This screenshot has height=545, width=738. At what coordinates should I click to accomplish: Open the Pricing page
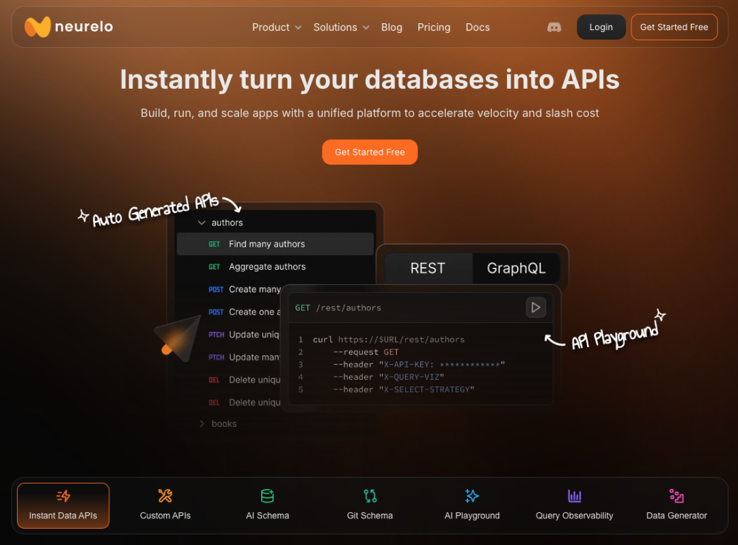[433, 27]
